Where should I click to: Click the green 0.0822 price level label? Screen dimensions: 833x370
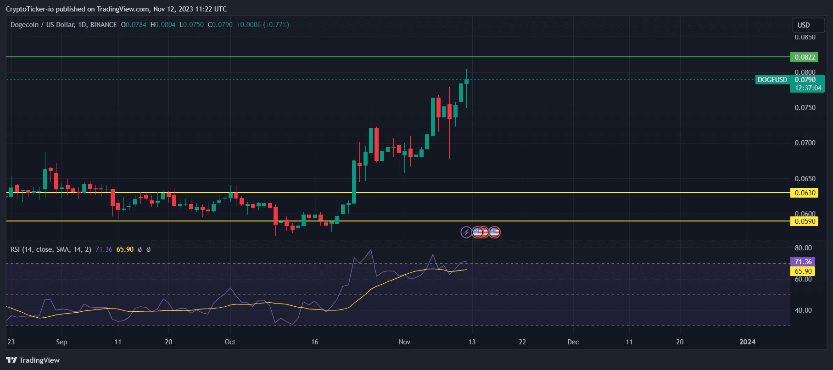pos(804,57)
